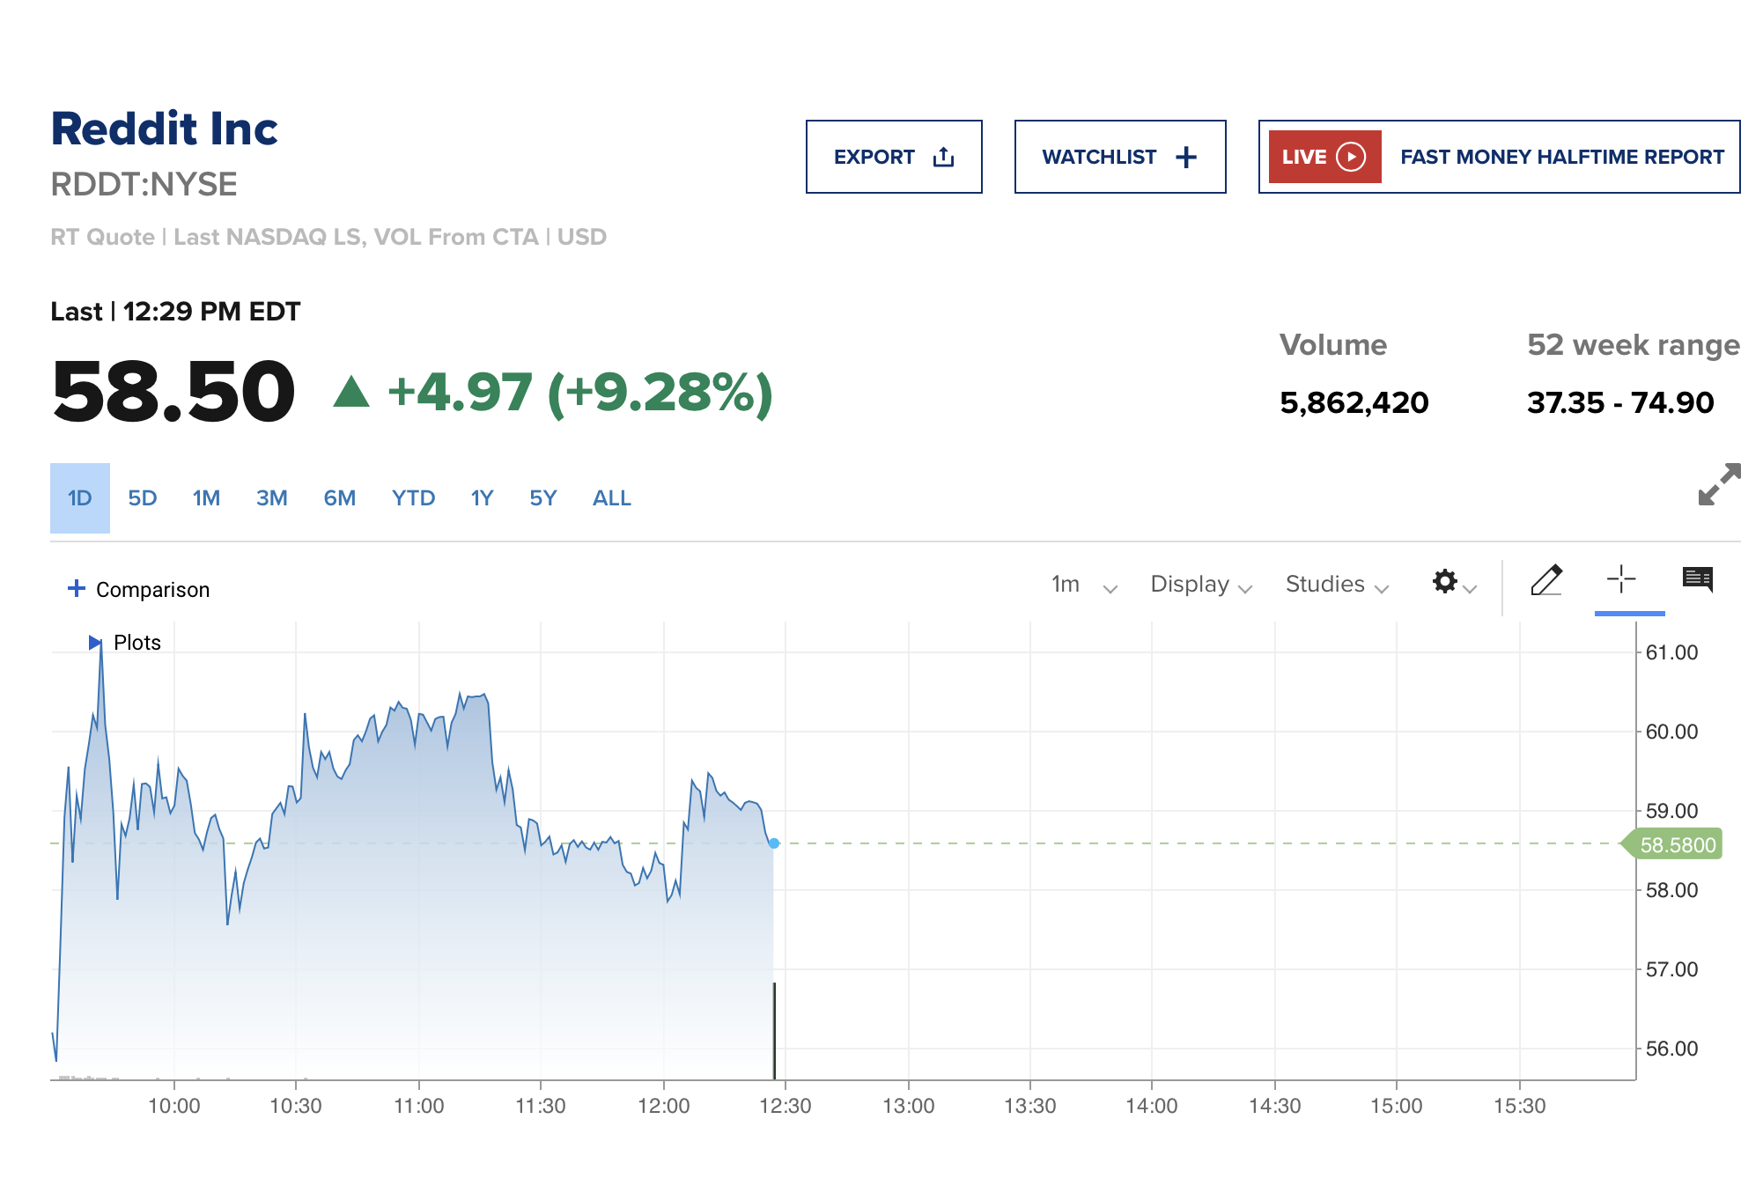Toggle the crosshair cursor tool

coord(1620,579)
